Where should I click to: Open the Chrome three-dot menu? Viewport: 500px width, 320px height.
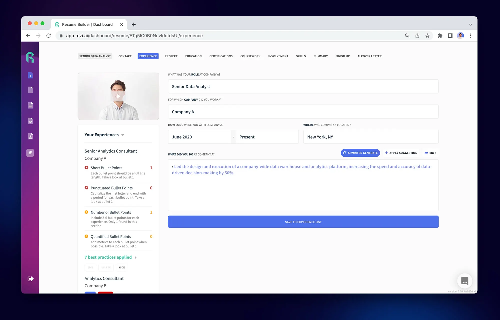(x=470, y=36)
